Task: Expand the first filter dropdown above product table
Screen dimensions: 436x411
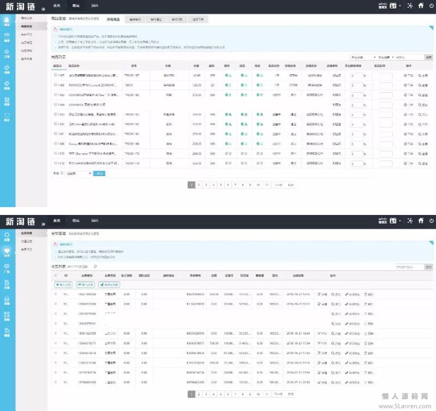Action: click(x=364, y=57)
